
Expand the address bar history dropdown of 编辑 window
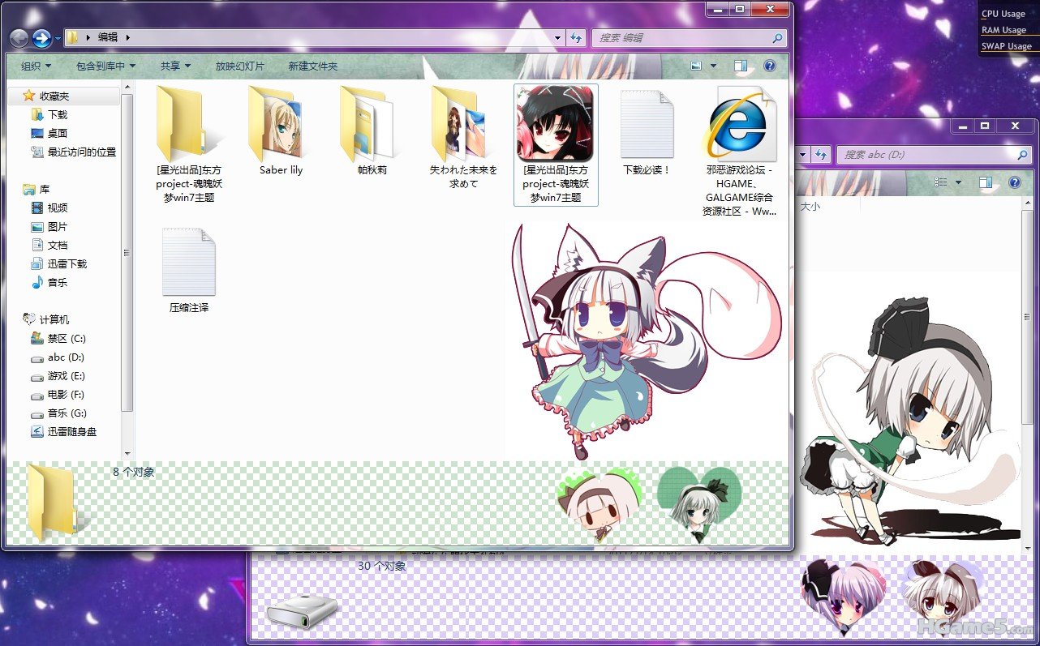tap(557, 37)
